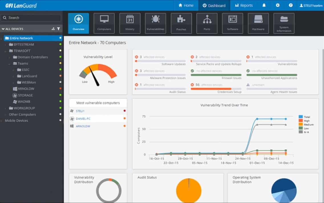Open settings via the gear icon
The height and width of the screenshot is (203, 324).
pos(278,5)
